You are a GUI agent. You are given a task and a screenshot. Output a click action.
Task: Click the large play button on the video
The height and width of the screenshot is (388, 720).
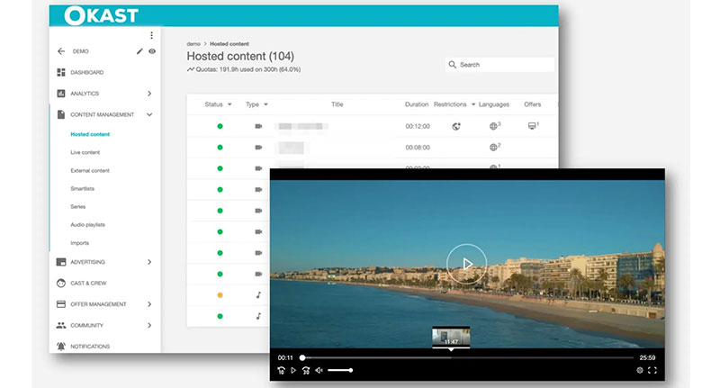pyautogui.click(x=466, y=264)
